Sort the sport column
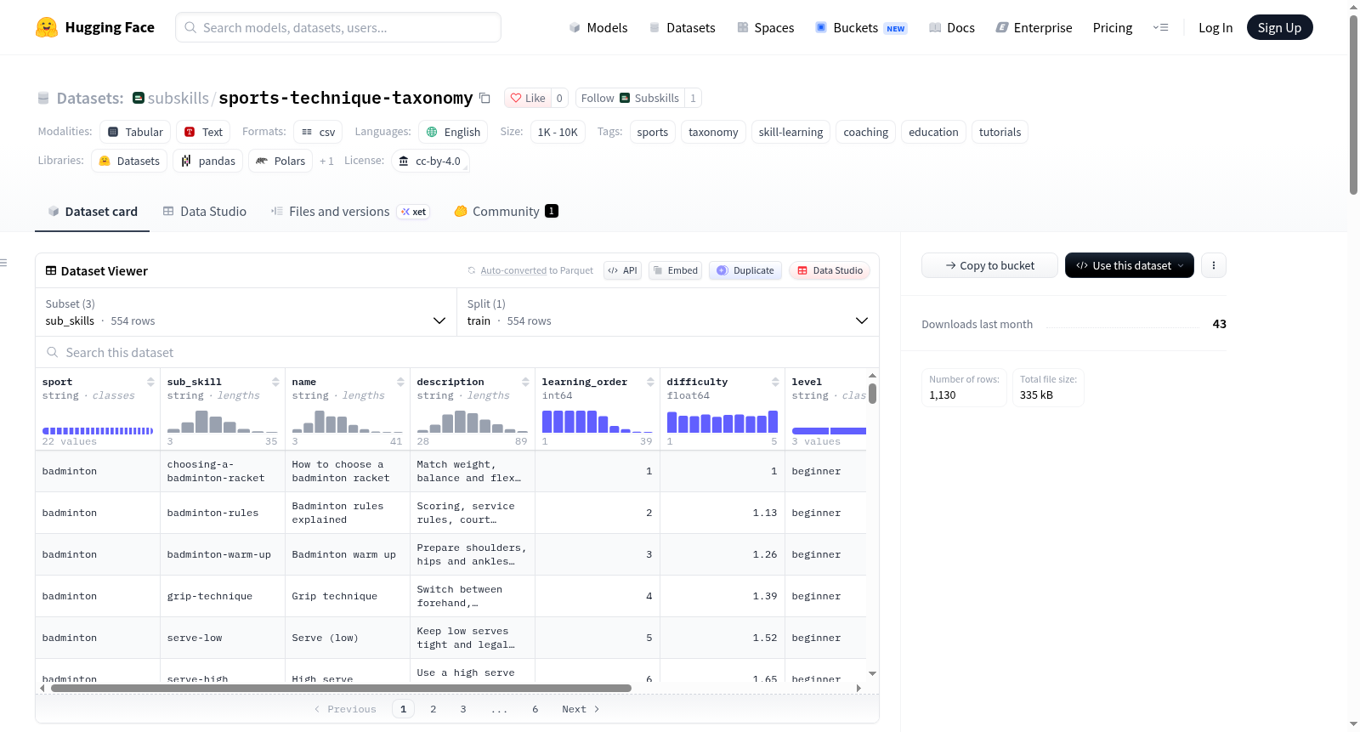This screenshot has width=1360, height=732. (x=150, y=382)
